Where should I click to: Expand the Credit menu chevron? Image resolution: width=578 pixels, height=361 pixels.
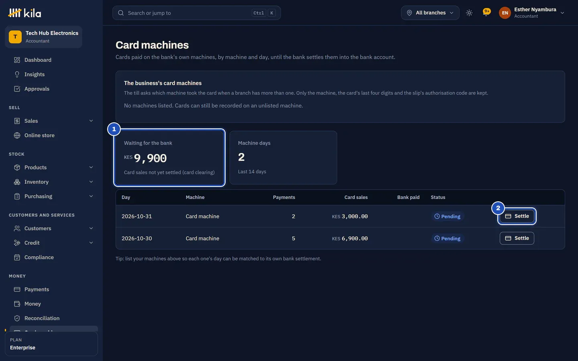pyautogui.click(x=91, y=243)
